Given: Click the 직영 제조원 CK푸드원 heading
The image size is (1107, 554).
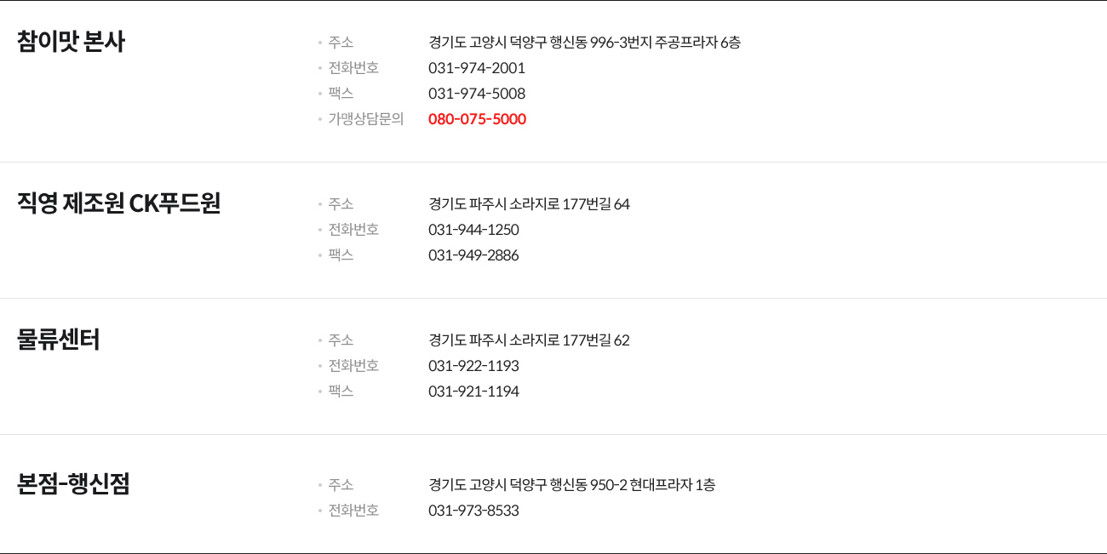Looking at the screenshot, I should coord(119,203).
